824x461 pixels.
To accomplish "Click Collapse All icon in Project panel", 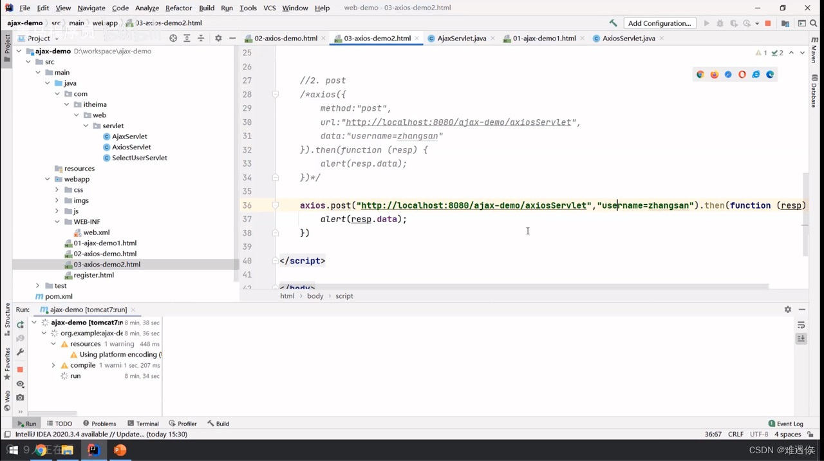I will (x=201, y=39).
